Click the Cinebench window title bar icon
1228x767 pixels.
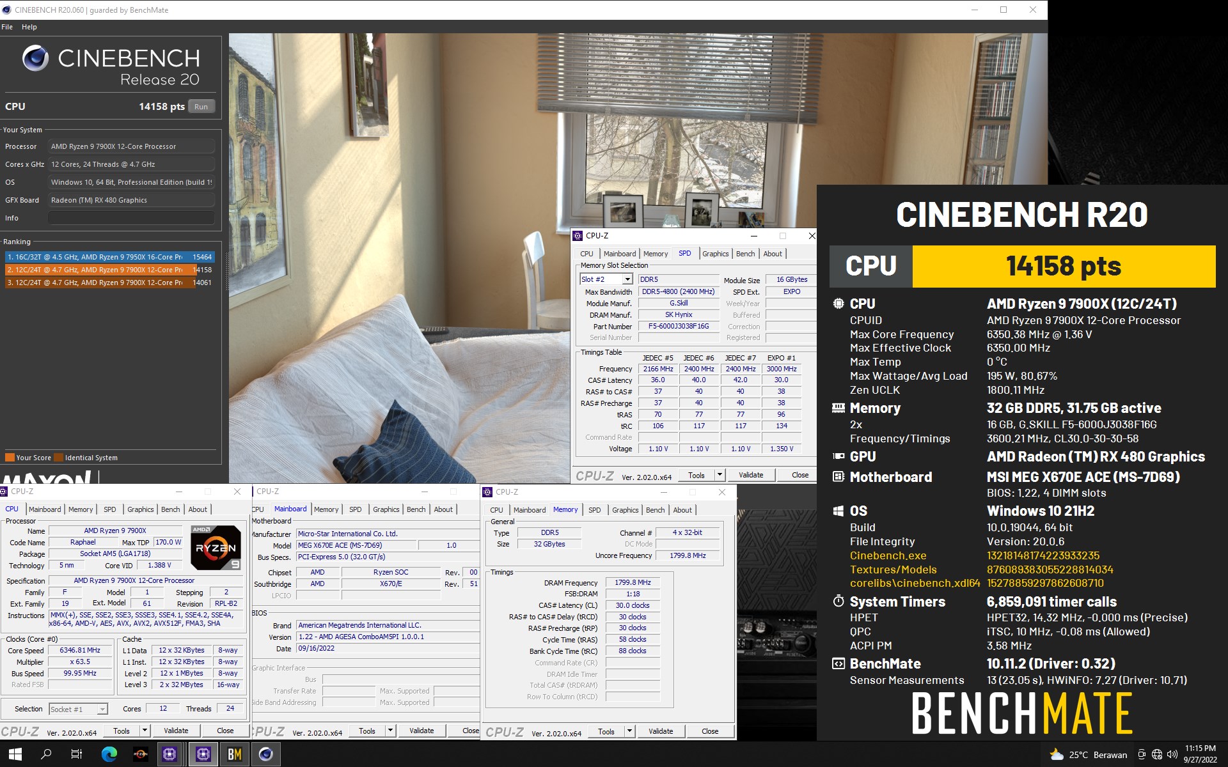(x=6, y=10)
